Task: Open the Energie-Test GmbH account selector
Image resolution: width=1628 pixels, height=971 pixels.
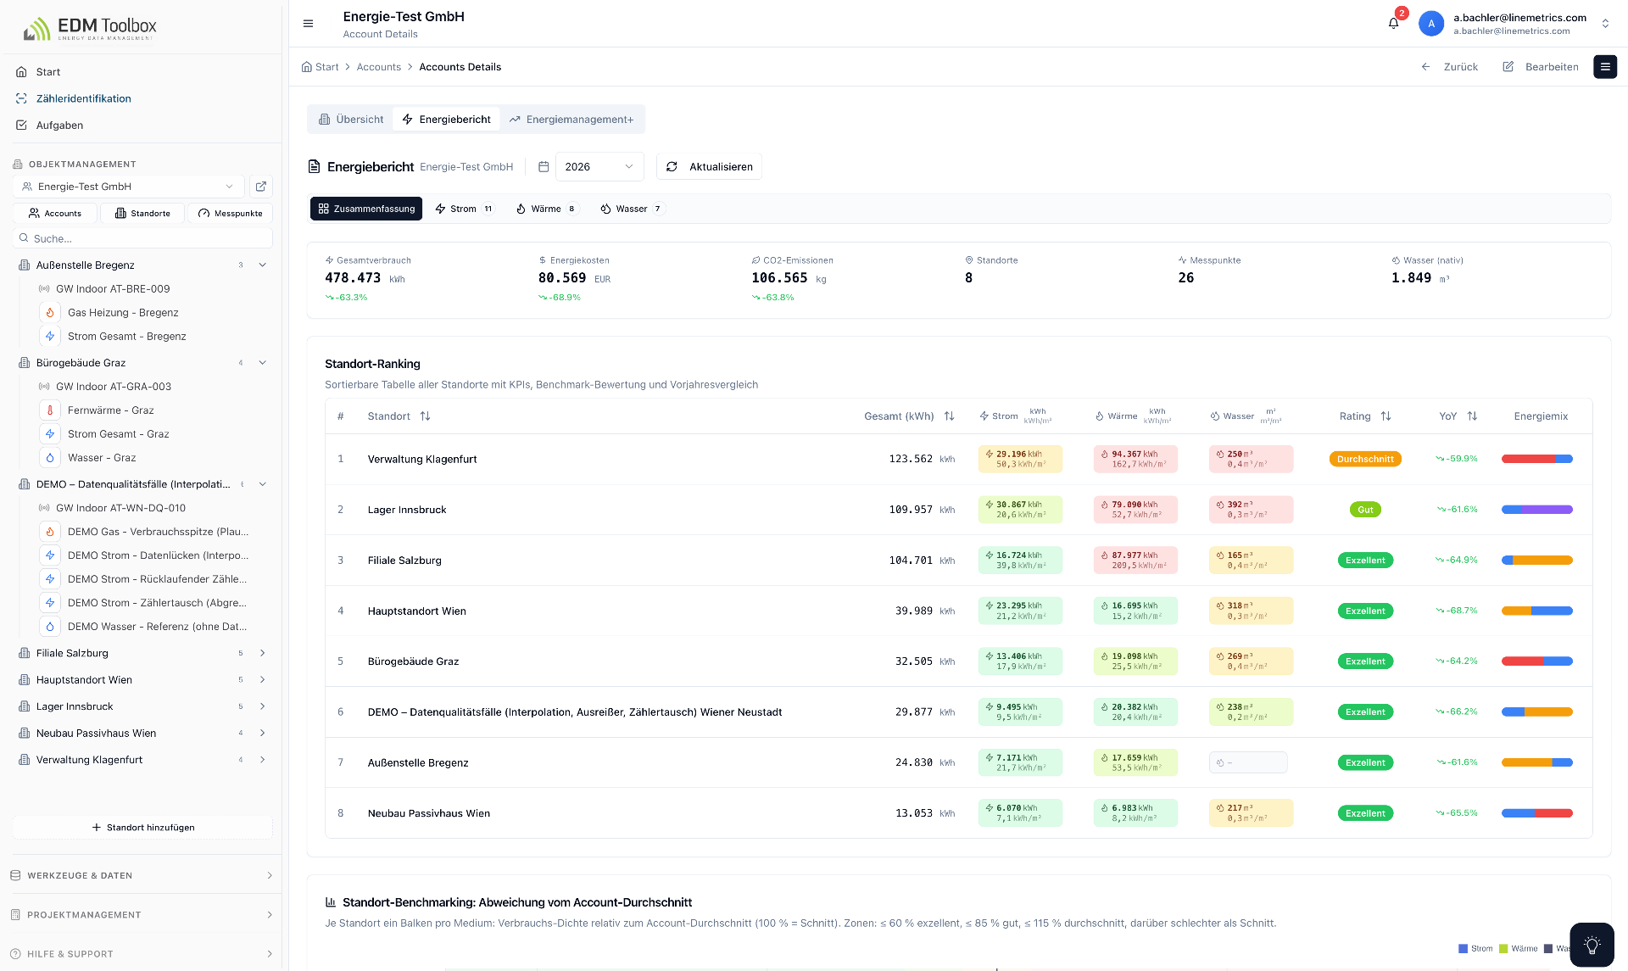Action: pyautogui.click(x=129, y=187)
